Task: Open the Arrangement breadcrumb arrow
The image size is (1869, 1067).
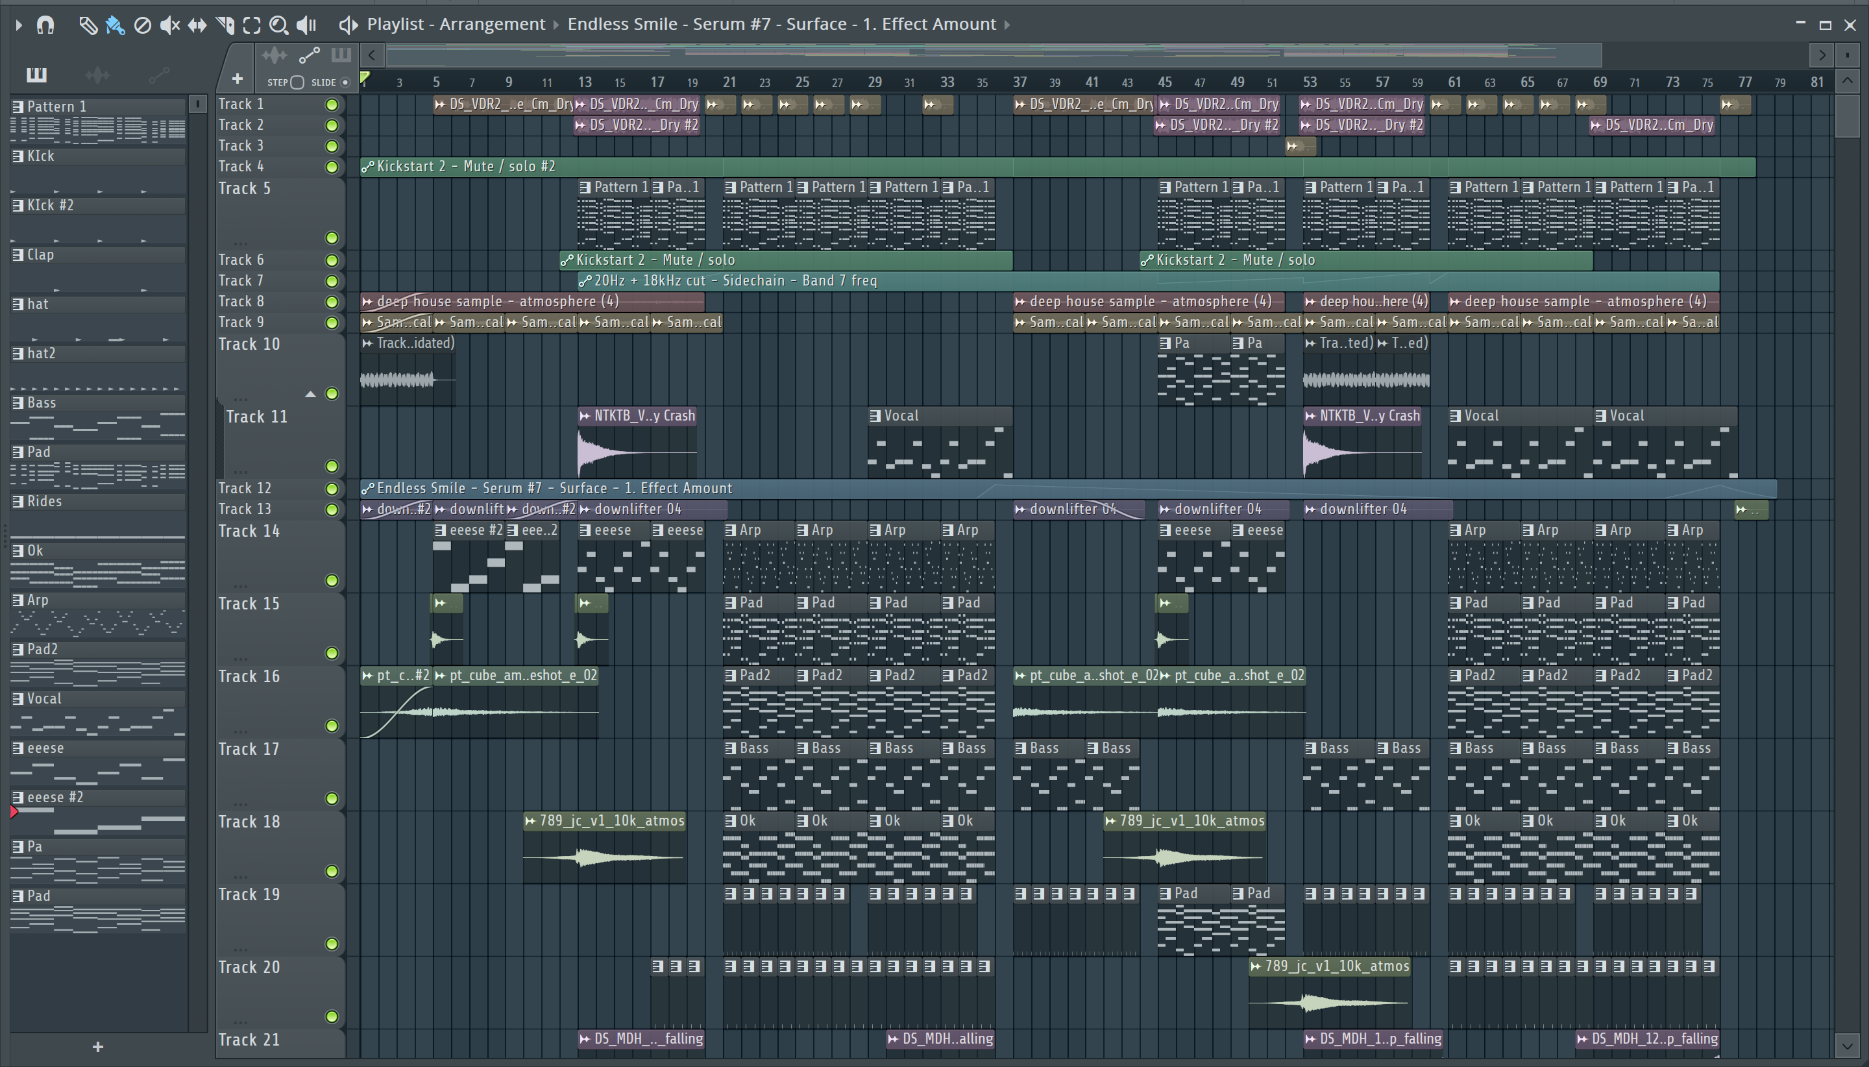Action: point(556,25)
